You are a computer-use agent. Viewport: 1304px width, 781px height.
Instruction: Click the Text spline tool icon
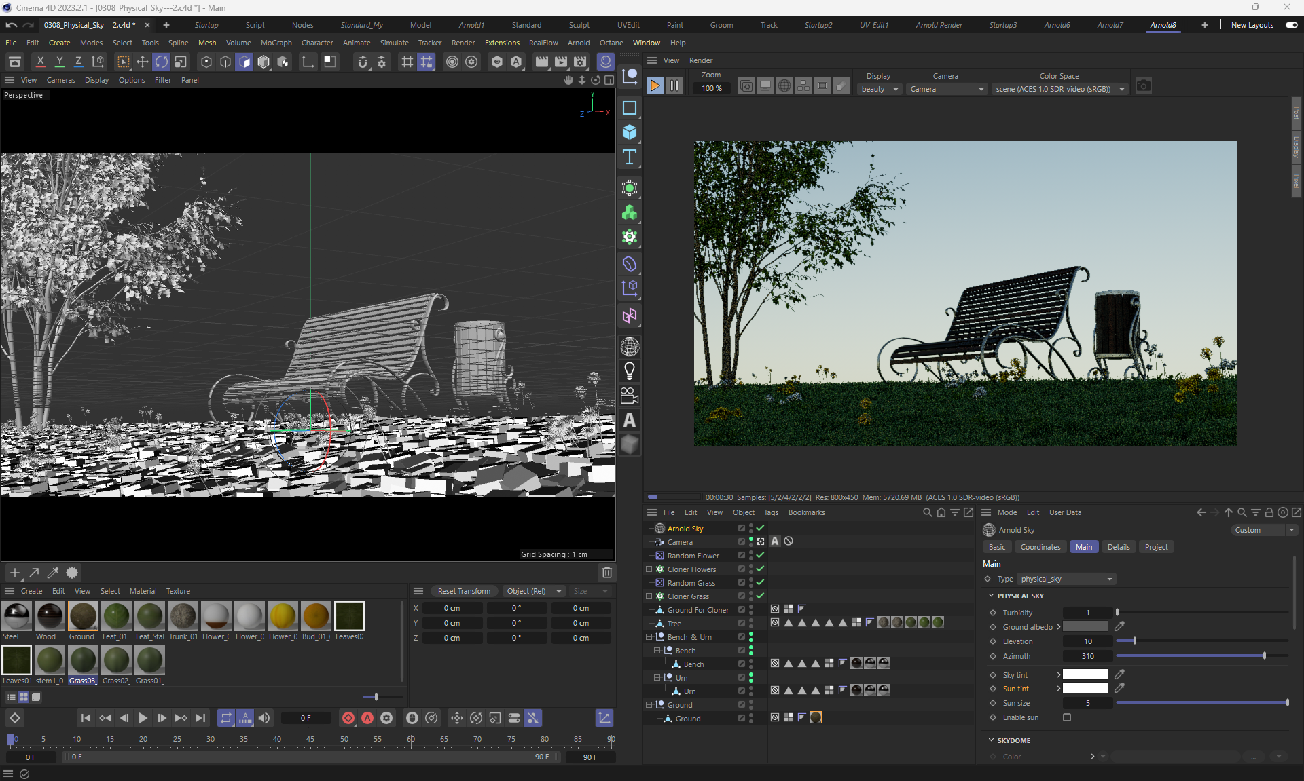pos(630,157)
